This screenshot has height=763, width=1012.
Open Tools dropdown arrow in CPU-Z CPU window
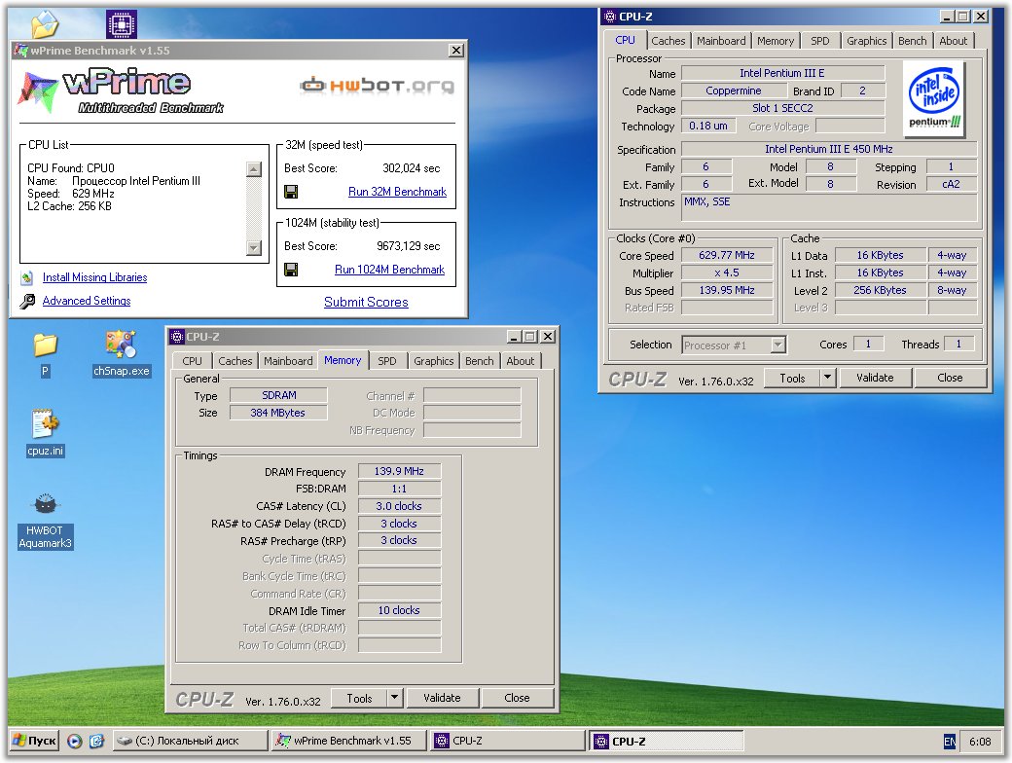point(827,378)
